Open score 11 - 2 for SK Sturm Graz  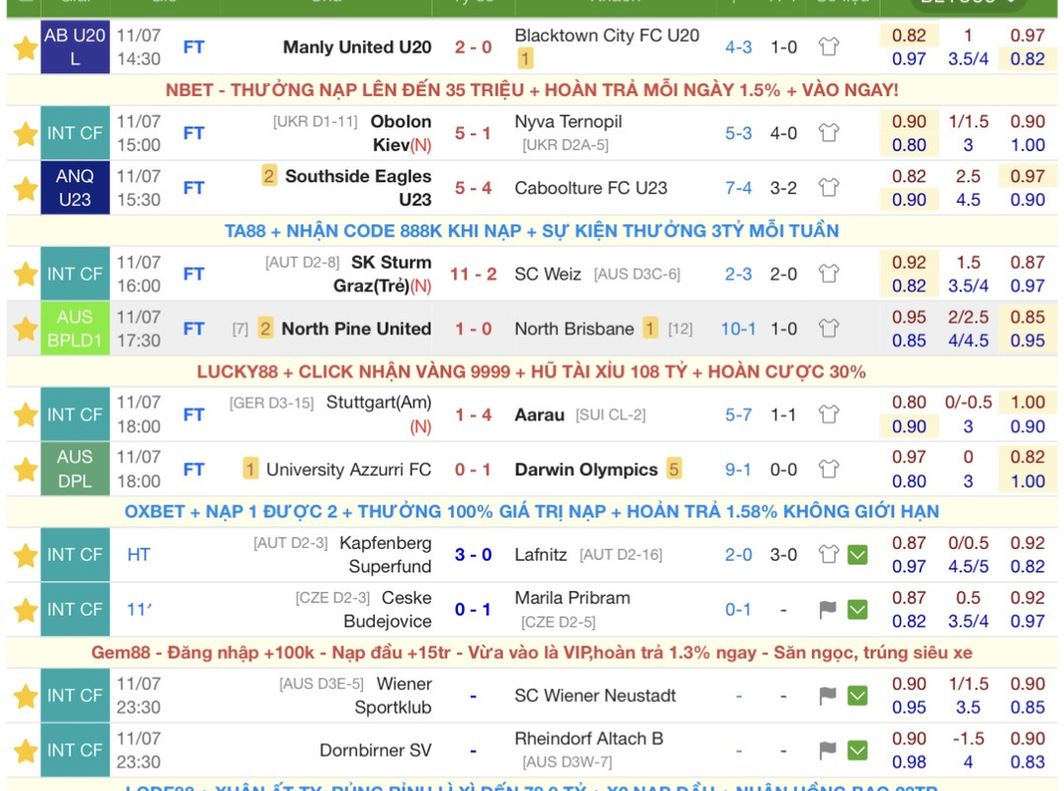[473, 274]
